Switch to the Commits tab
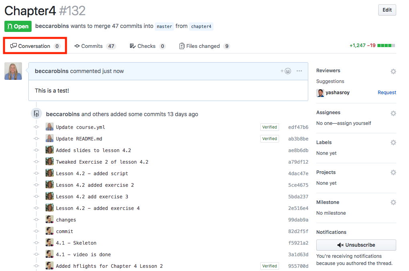This screenshot has width=409, height=271. coord(95,46)
